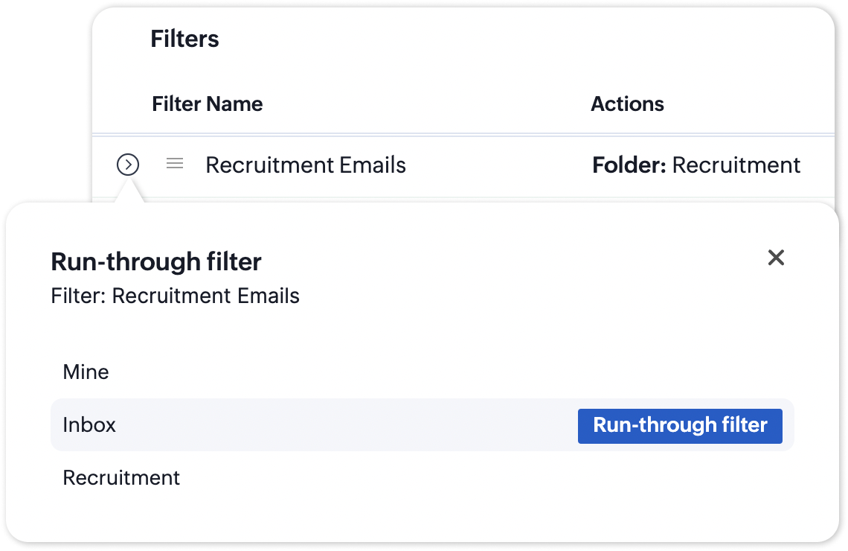Click Recruitment folder name in Actions column

pyautogui.click(x=736, y=165)
